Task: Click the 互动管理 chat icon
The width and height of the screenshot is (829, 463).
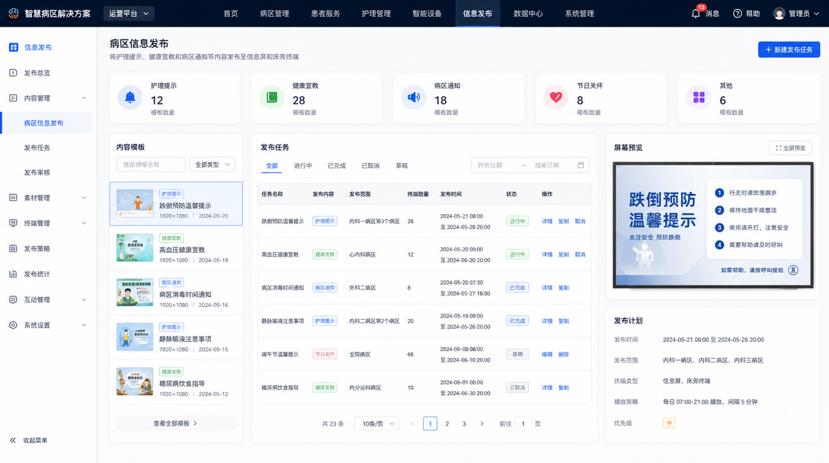Action: (x=13, y=300)
